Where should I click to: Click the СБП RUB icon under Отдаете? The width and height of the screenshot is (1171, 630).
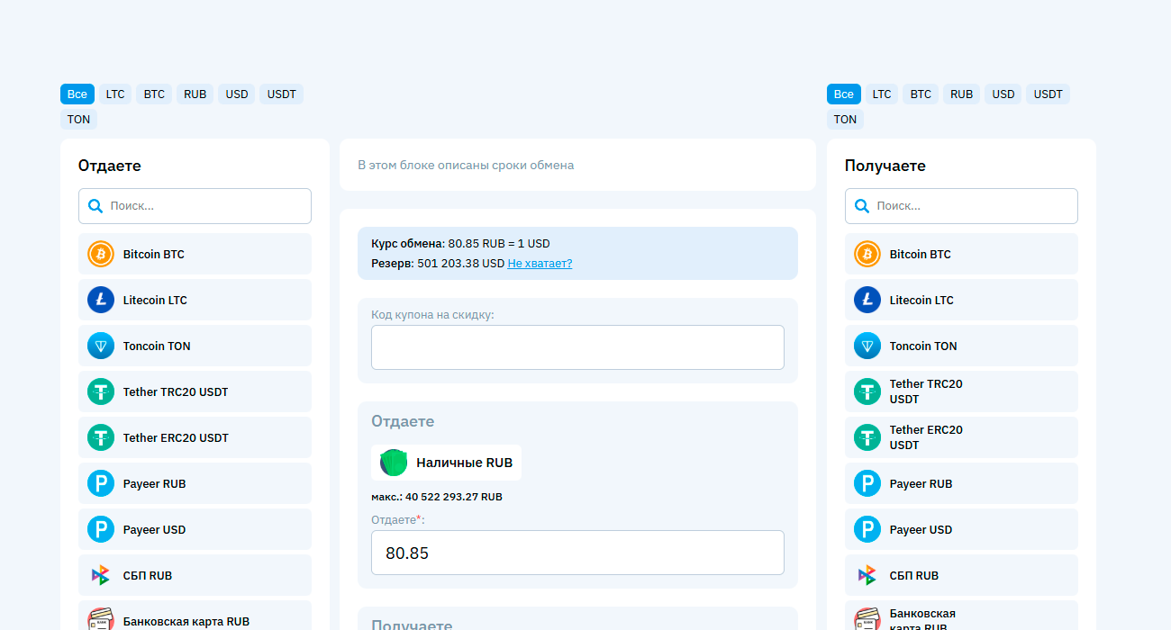coord(101,576)
